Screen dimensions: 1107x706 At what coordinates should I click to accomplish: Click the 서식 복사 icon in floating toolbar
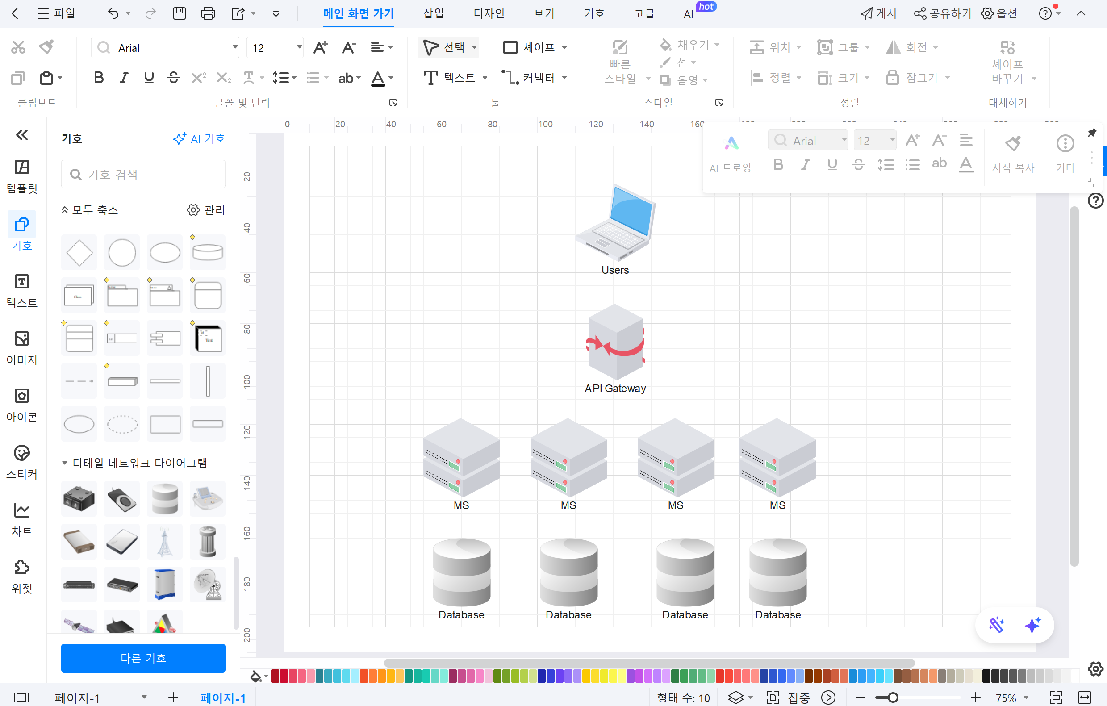(1013, 143)
